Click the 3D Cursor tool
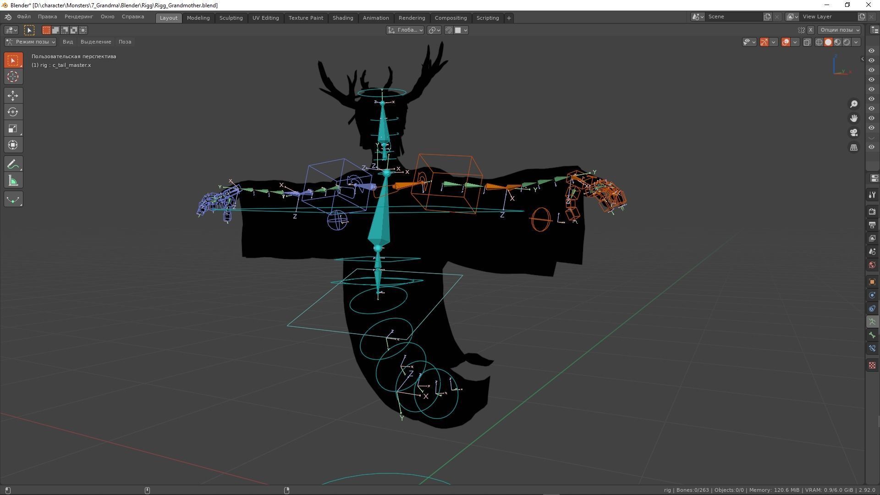 point(13,77)
